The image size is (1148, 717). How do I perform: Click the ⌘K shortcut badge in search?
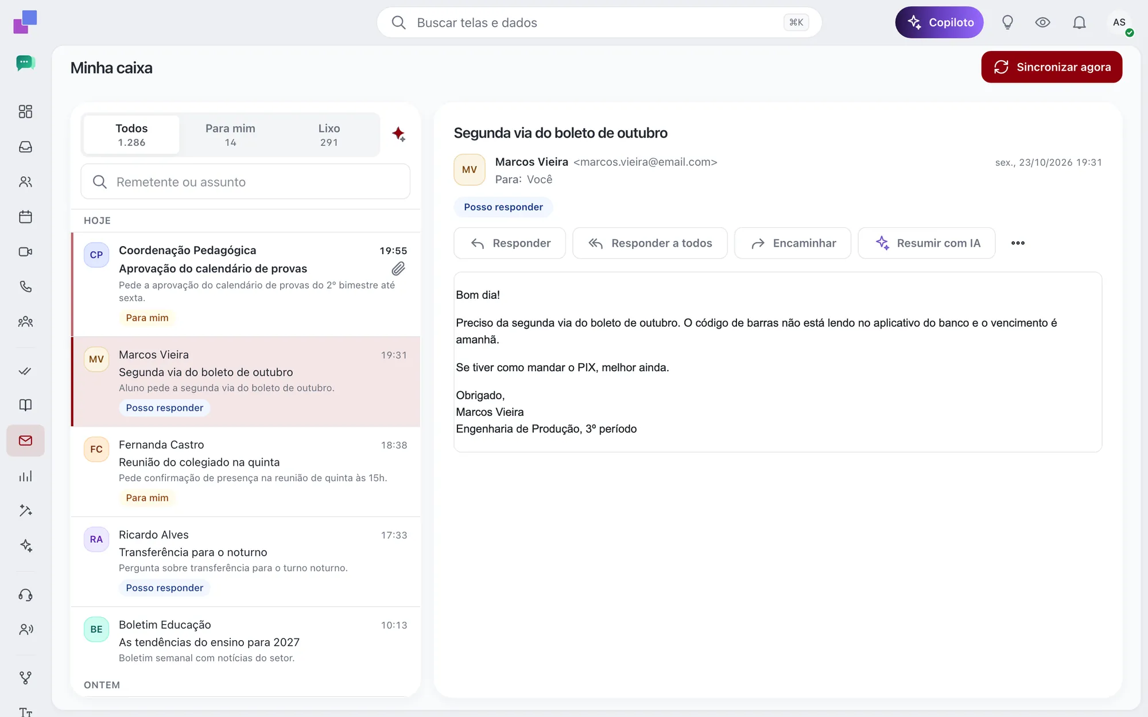pos(796,22)
